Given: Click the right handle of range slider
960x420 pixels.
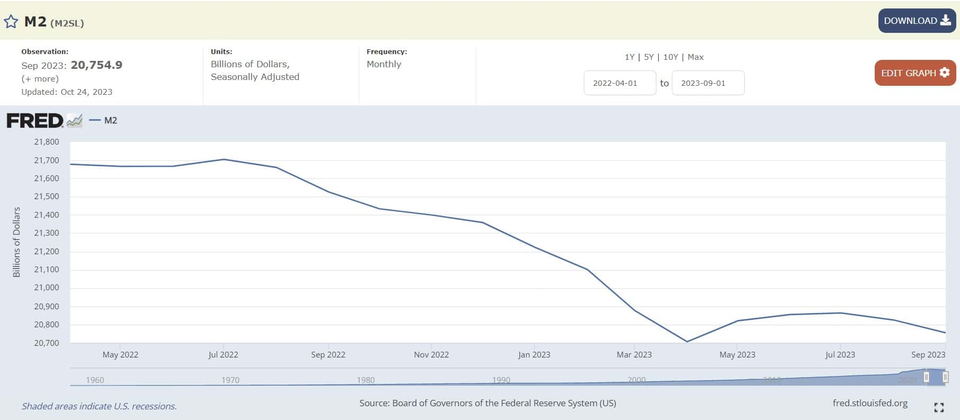Looking at the screenshot, I should [x=946, y=377].
